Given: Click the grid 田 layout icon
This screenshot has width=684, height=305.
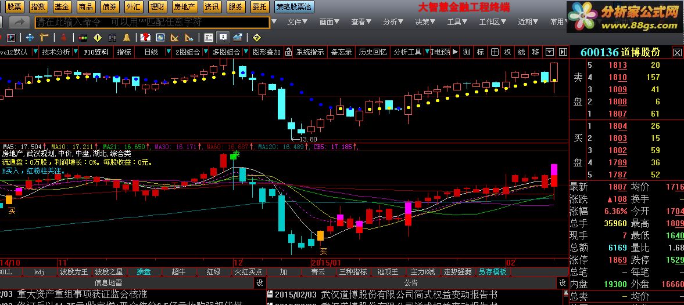Looking at the screenshot, I should [x=494, y=52].
